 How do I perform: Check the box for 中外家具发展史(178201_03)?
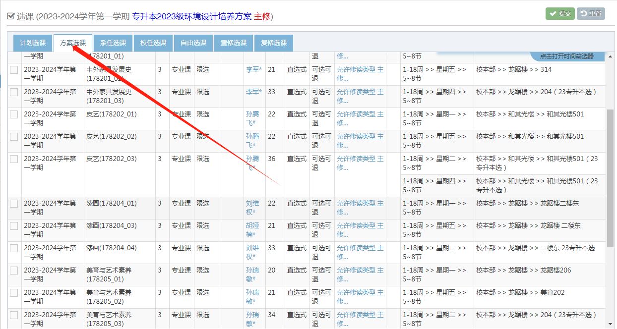coord(14,92)
